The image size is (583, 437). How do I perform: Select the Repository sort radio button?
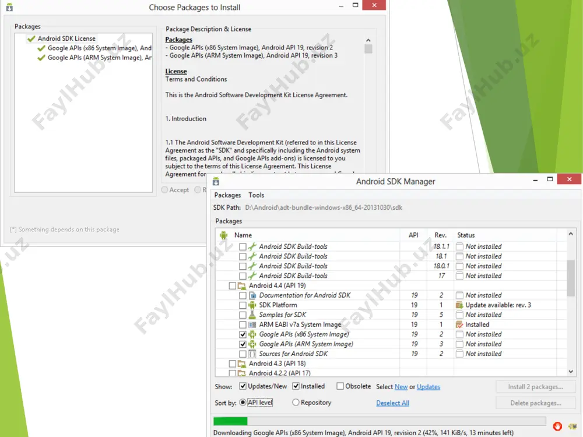(296, 402)
